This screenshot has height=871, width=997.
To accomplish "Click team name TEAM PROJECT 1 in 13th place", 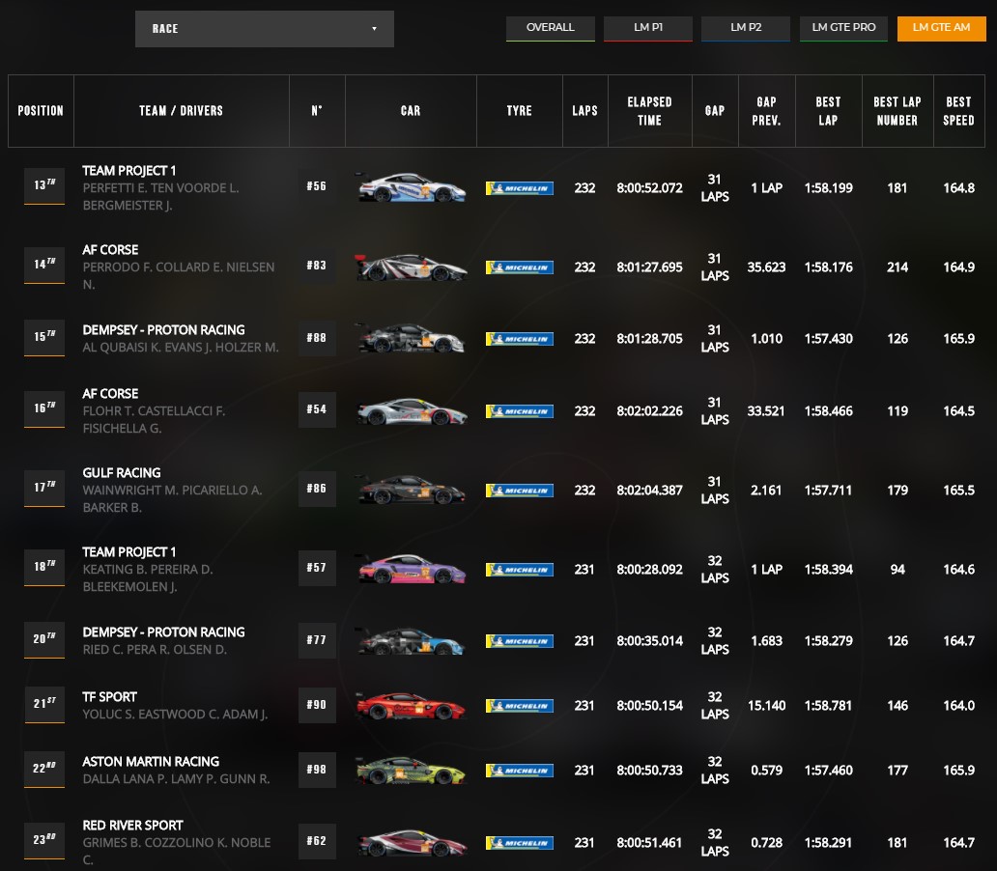I will 129,170.
